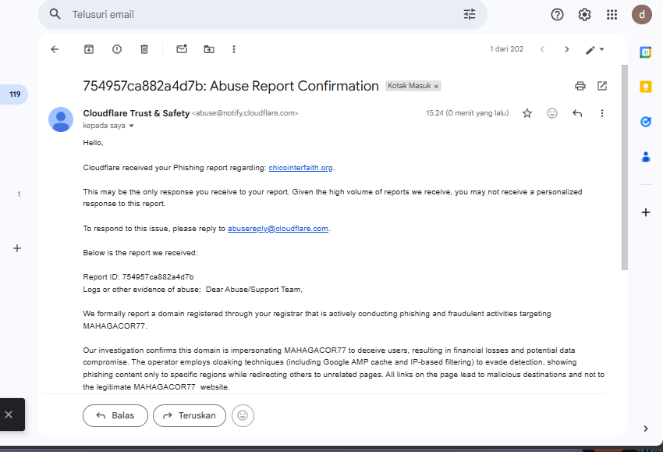Image resolution: width=663 pixels, height=452 pixels.
Task: Create new label plus in left sidebar
Action: (x=17, y=248)
